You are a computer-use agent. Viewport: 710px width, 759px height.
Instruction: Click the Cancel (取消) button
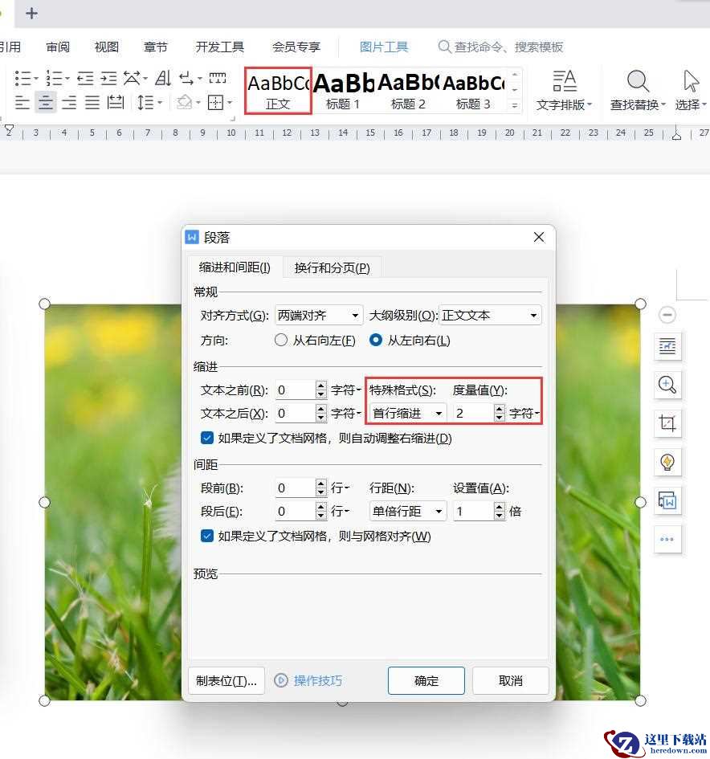click(511, 680)
